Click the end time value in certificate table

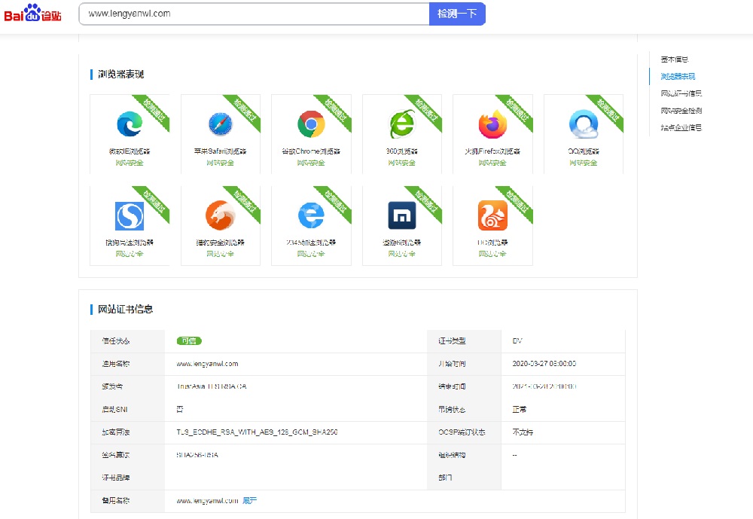pyautogui.click(x=544, y=386)
